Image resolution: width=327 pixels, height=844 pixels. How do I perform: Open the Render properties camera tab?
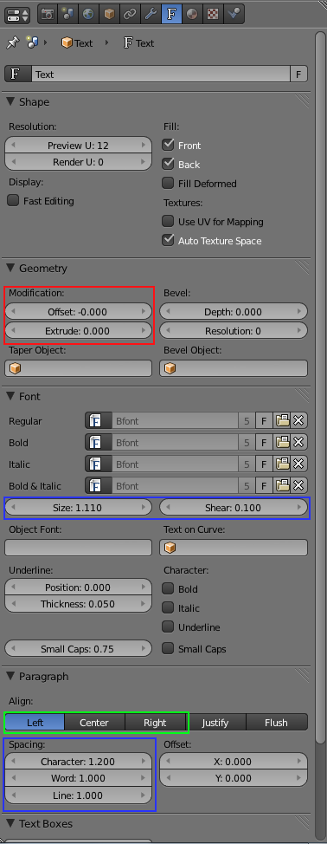click(x=48, y=15)
